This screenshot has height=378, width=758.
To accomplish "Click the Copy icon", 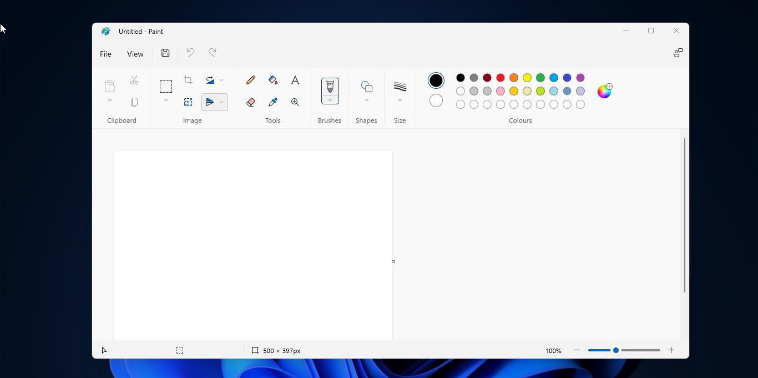I will (x=134, y=102).
